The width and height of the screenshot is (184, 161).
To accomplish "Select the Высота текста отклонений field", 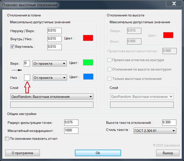I will coord(169,123).
